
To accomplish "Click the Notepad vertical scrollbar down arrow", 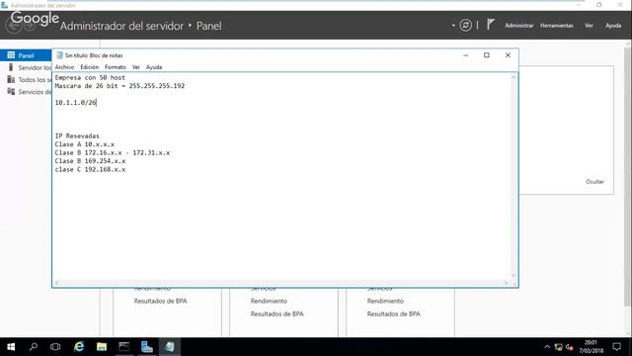I will pos(513,275).
